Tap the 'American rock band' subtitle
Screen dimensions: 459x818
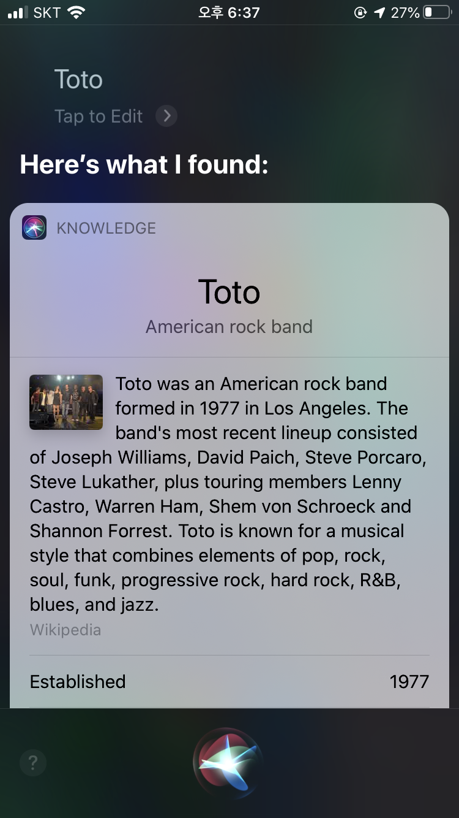click(229, 326)
